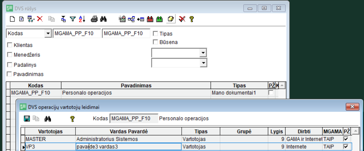The height and width of the screenshot is (151, 364).
Task: Delete record with red X icon
Action: point(40,19)
